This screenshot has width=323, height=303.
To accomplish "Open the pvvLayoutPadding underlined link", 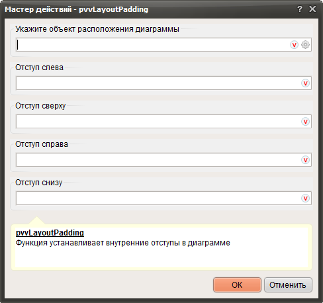I will [50, 233].
